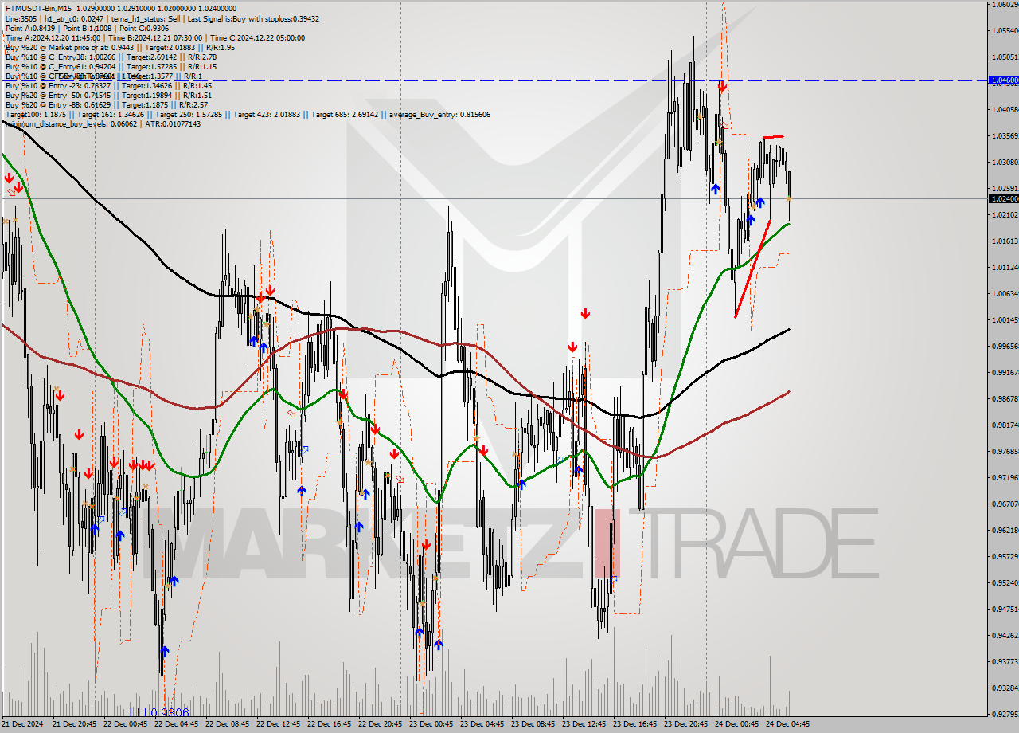Click the '24 Dec 04:45' time axis label
The width and height of the screenshot is (1019, 733).
click(x=787, y=724)
